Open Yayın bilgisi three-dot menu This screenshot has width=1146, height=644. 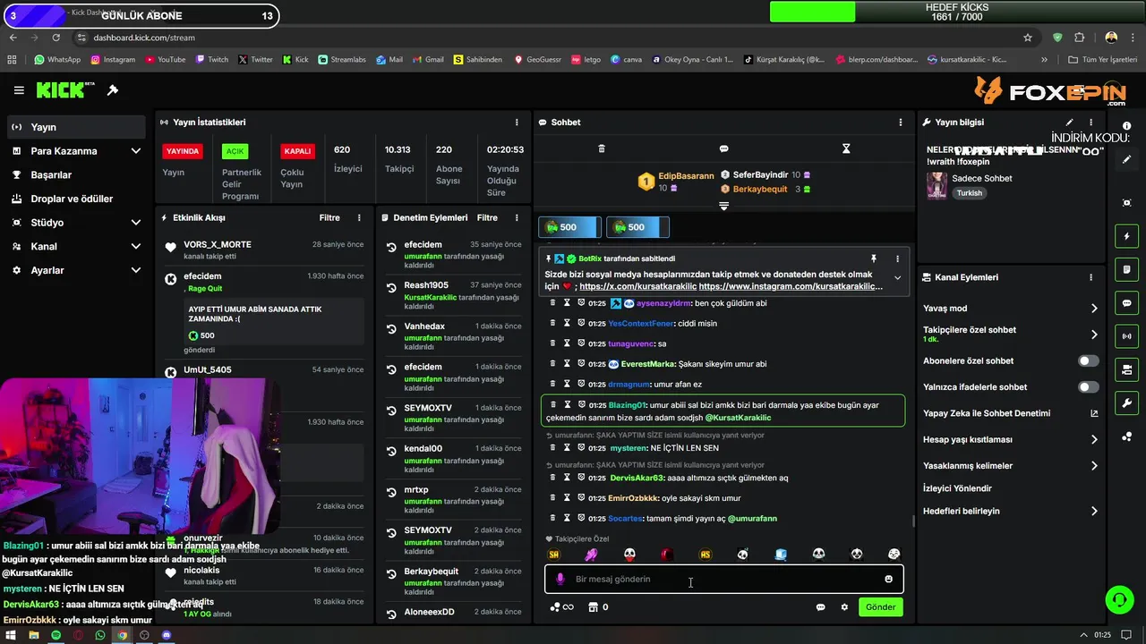1090,123
